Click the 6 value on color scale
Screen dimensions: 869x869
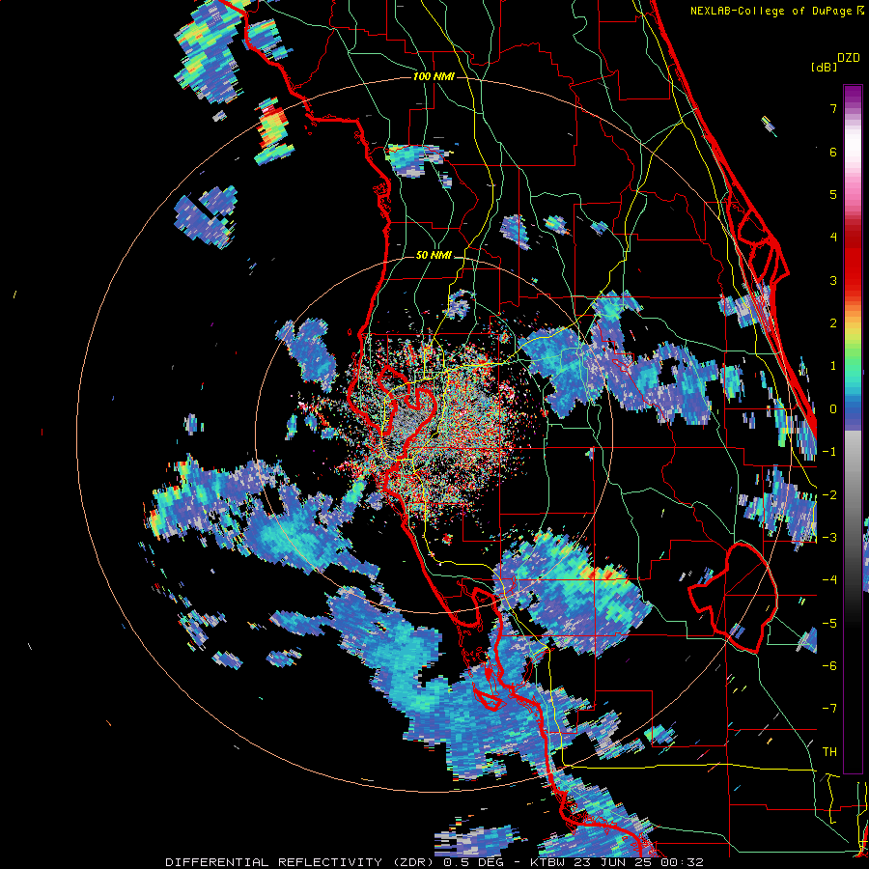point(833,152)
